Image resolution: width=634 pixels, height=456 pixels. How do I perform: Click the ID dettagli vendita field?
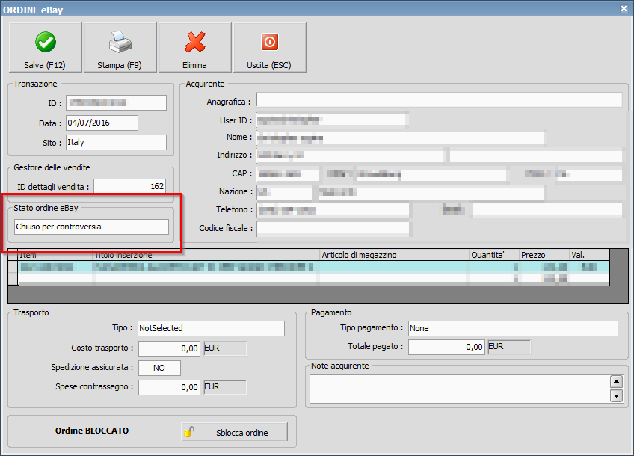pyautogui.click(x=129, y=186)
